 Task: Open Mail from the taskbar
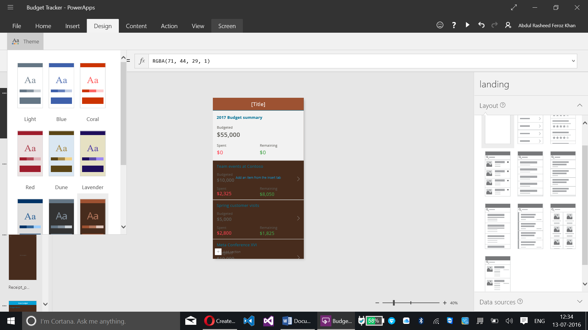point(191,321)
